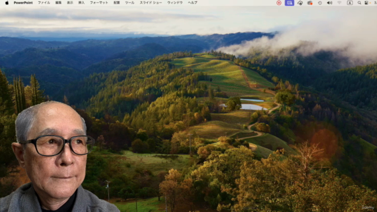
Task: Open the 編集 menu
Action: tap(58, 3)
